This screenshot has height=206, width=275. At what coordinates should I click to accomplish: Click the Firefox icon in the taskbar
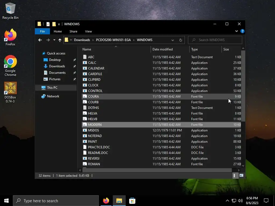(106, 201)
